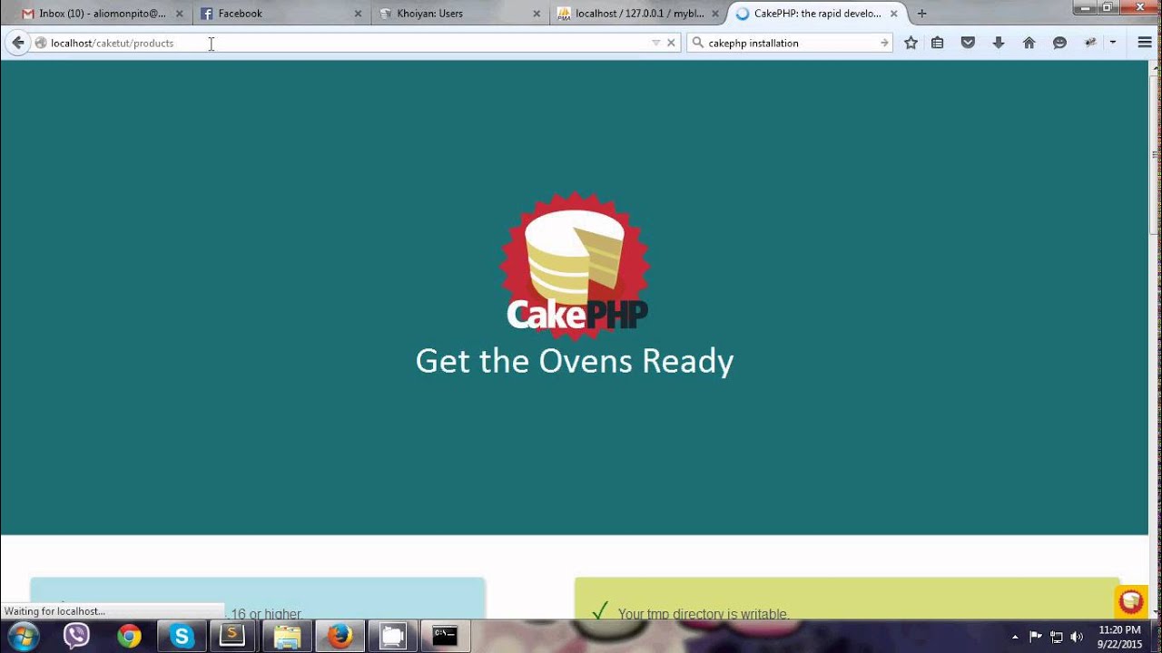Submit search with the go arrow

pos(884,43)
